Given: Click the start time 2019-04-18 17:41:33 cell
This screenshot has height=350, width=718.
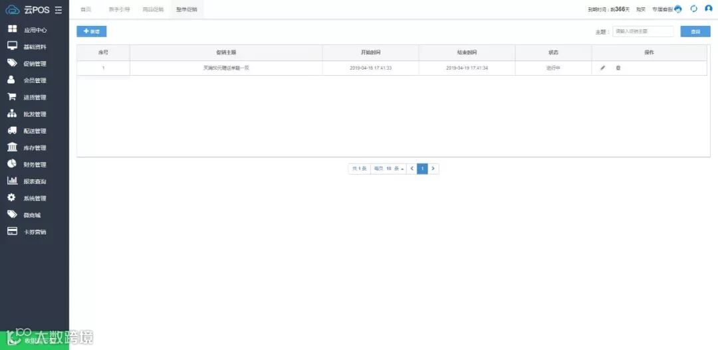Looking at the screenshot, I should [x=370, y=68].
